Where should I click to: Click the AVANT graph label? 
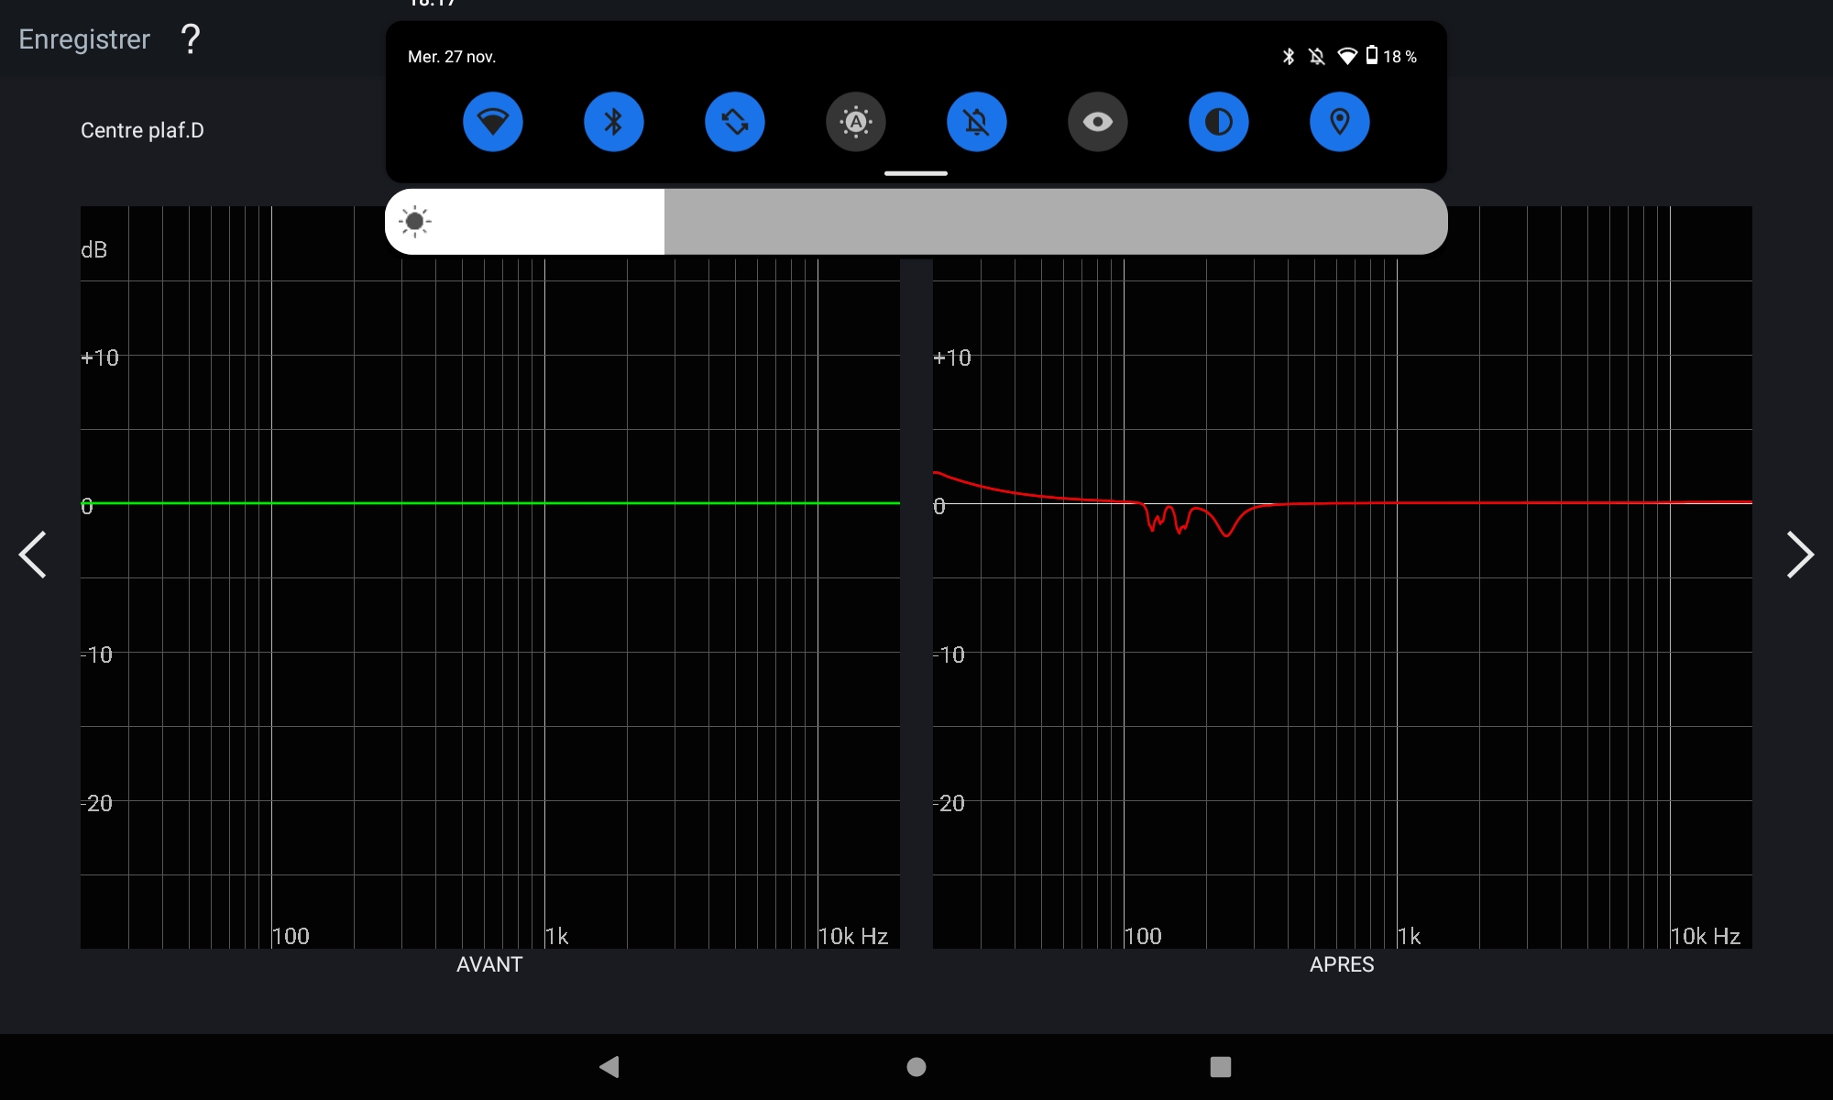coord(489,964)
